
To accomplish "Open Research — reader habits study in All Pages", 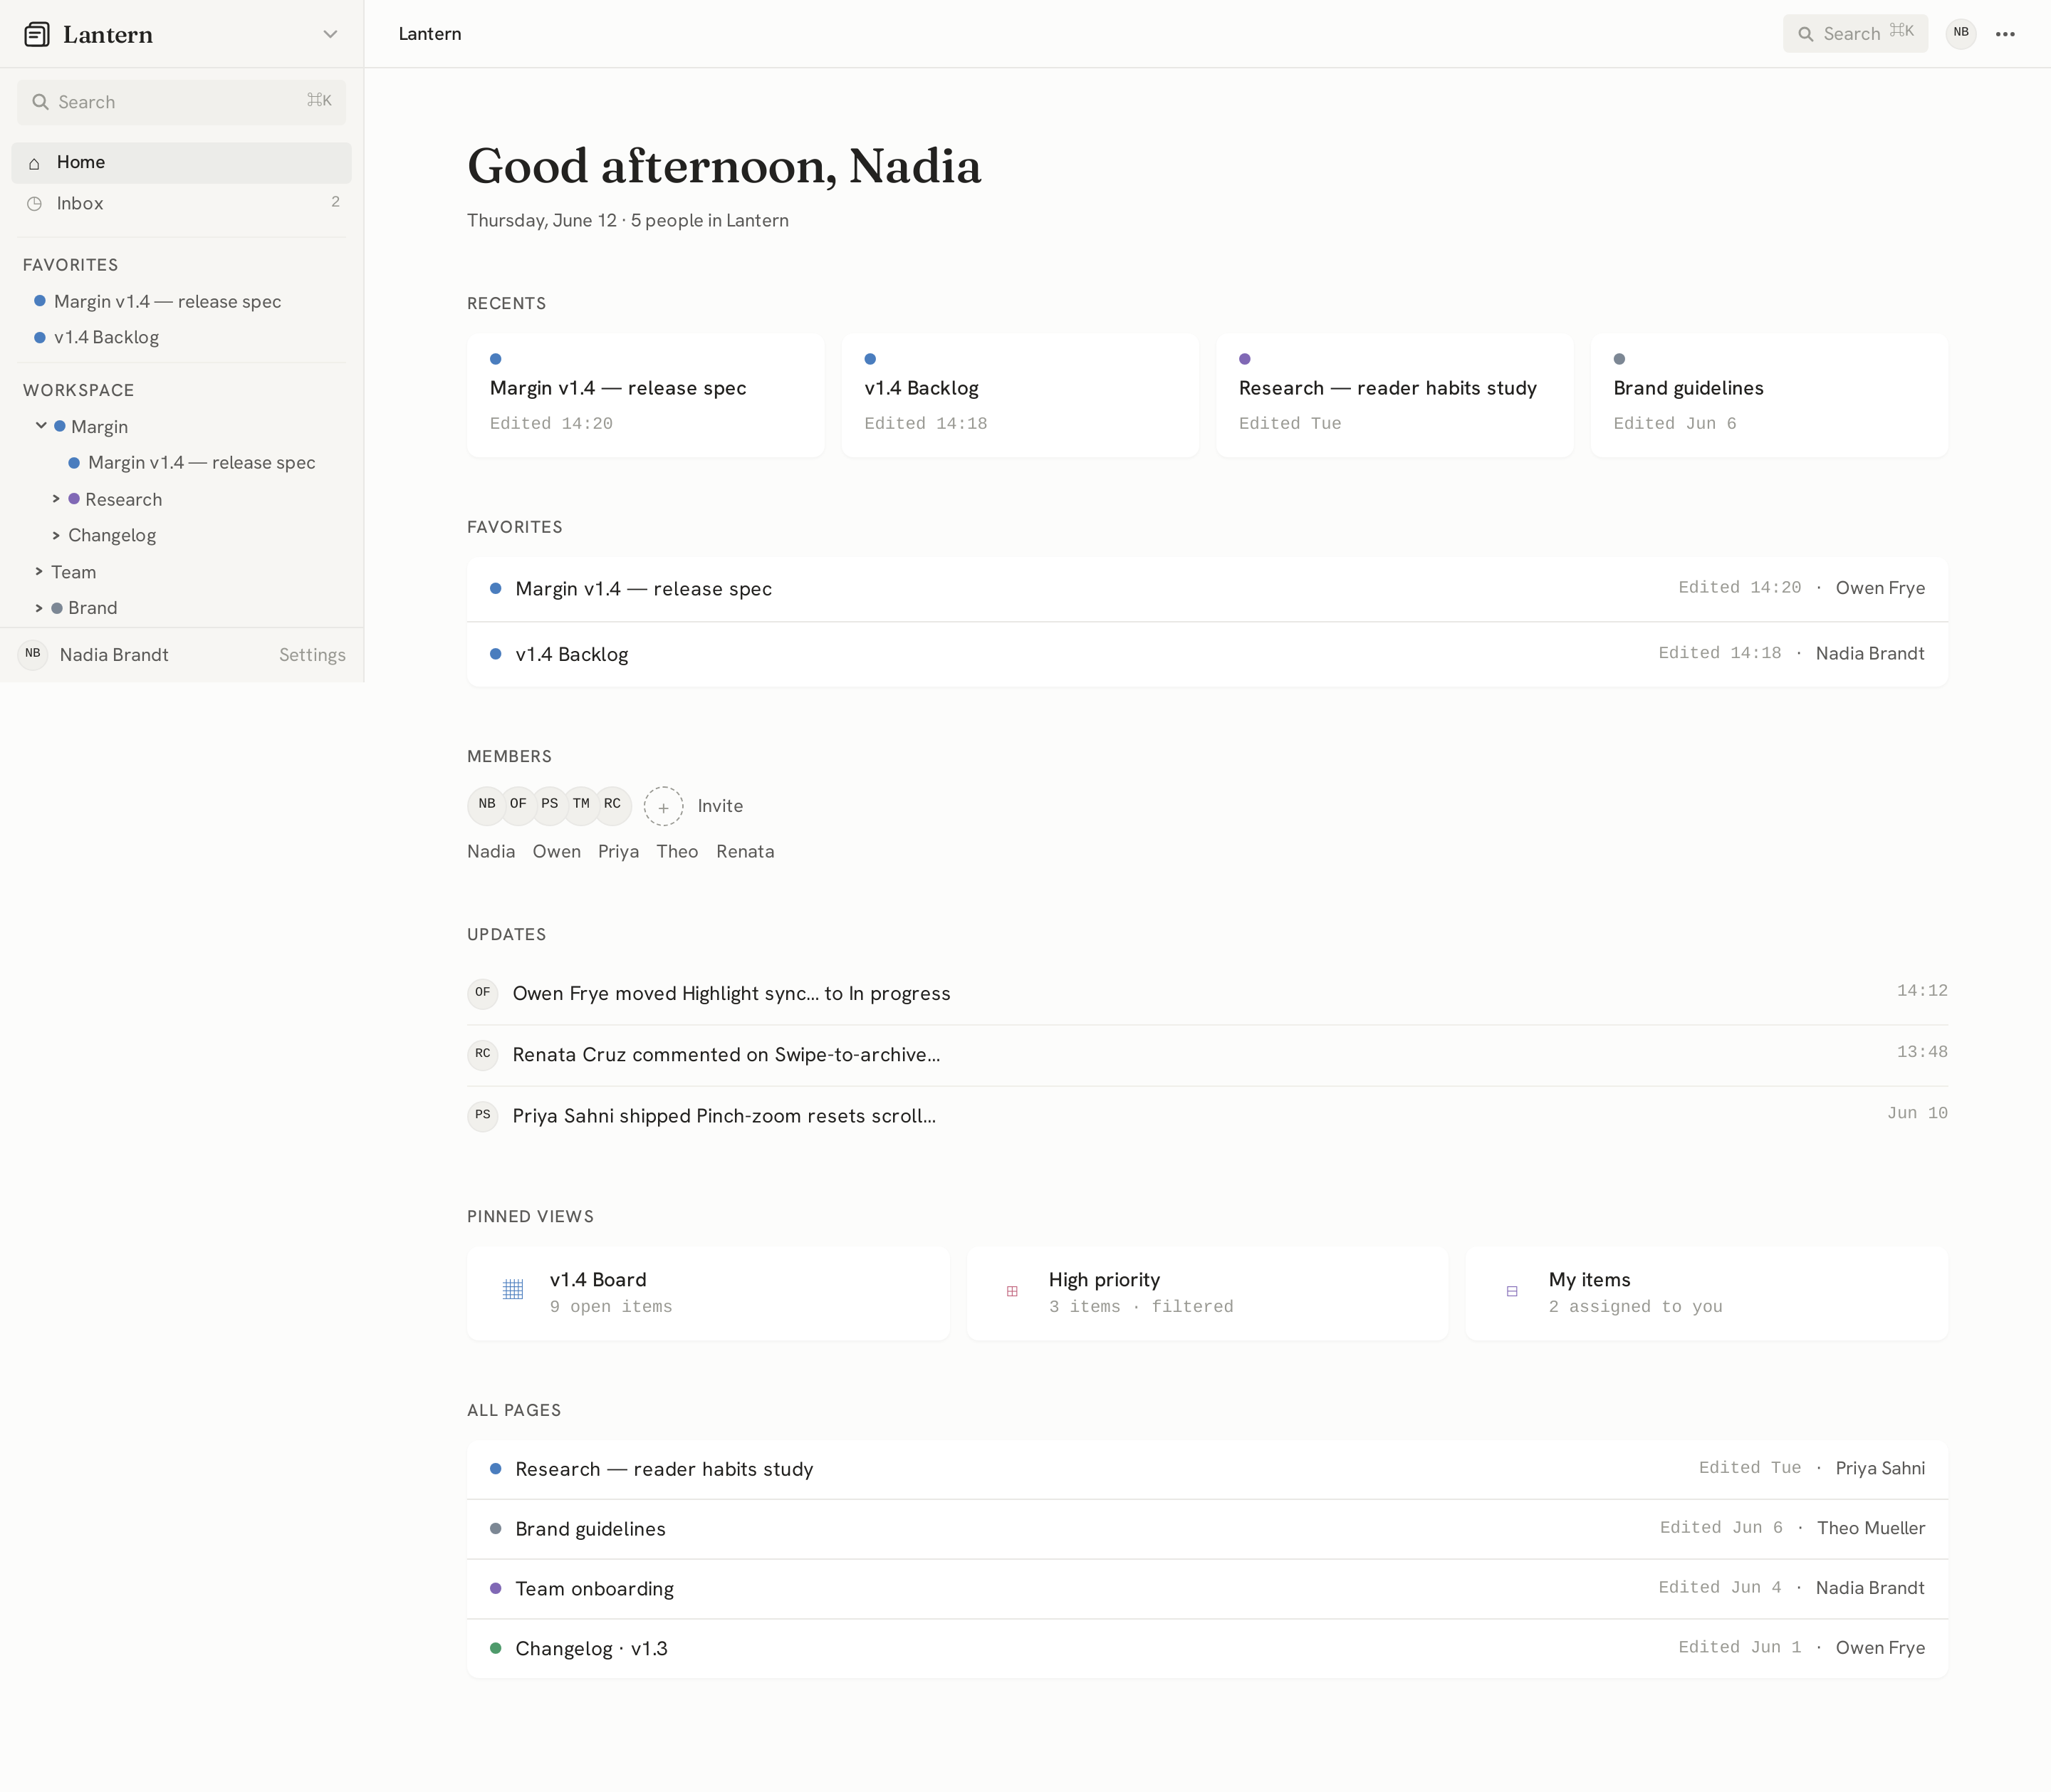I will pyautogui.click(x=1207, y=1469).
